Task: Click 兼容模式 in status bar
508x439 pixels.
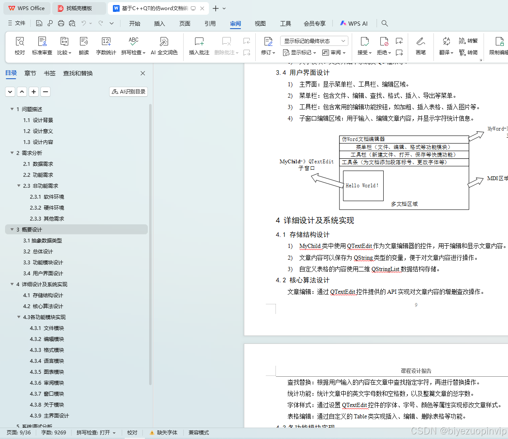Action: pos(199,433)
